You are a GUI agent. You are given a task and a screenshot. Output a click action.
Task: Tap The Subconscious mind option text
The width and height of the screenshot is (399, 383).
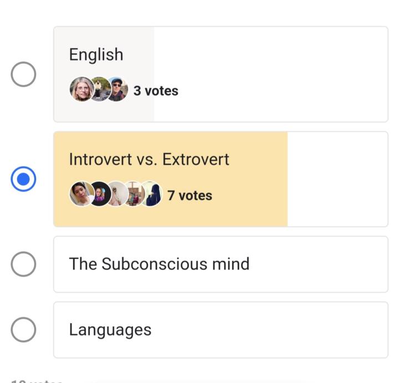159,264
